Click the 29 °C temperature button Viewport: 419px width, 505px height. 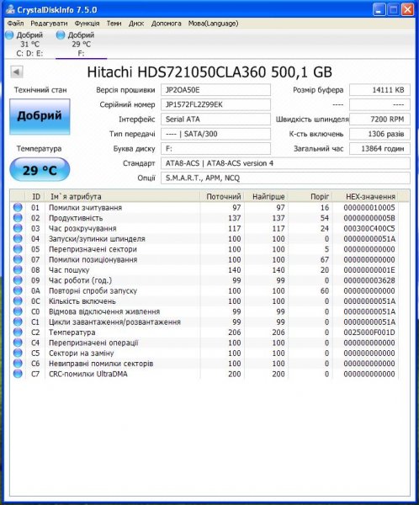pos(40,170)
